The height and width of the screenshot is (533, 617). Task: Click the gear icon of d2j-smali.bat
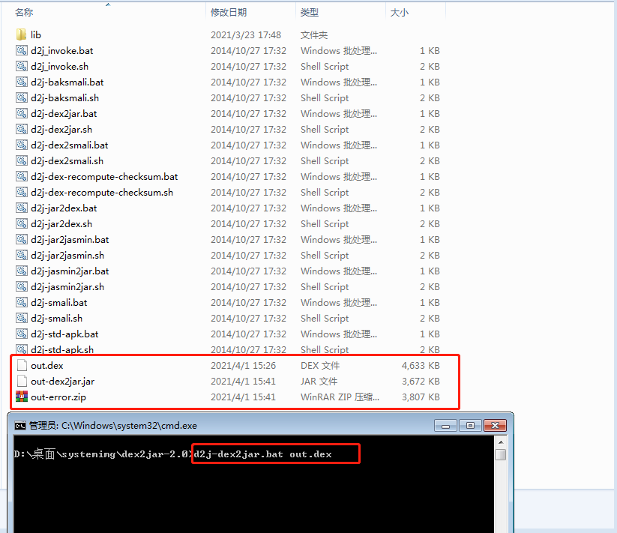pos(21,302)
